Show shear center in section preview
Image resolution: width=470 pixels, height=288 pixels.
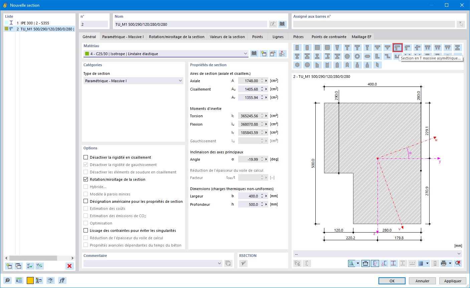pyautogui.click(x=384, y=263)
